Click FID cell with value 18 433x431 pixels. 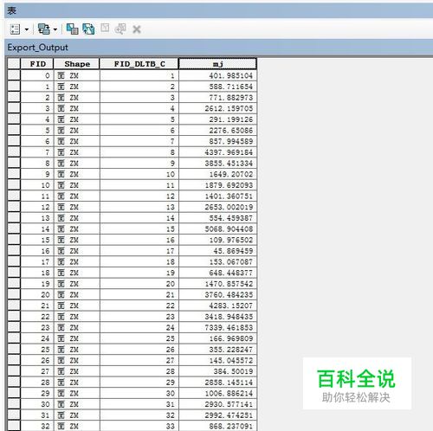pos(37,273)
